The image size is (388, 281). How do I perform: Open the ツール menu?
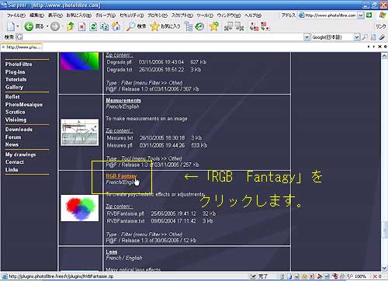204,16
